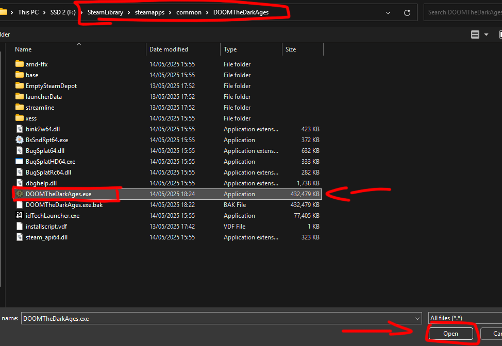Select the EmptySteamDepot folder icon

pyautogui.click(x=20, y=85)
